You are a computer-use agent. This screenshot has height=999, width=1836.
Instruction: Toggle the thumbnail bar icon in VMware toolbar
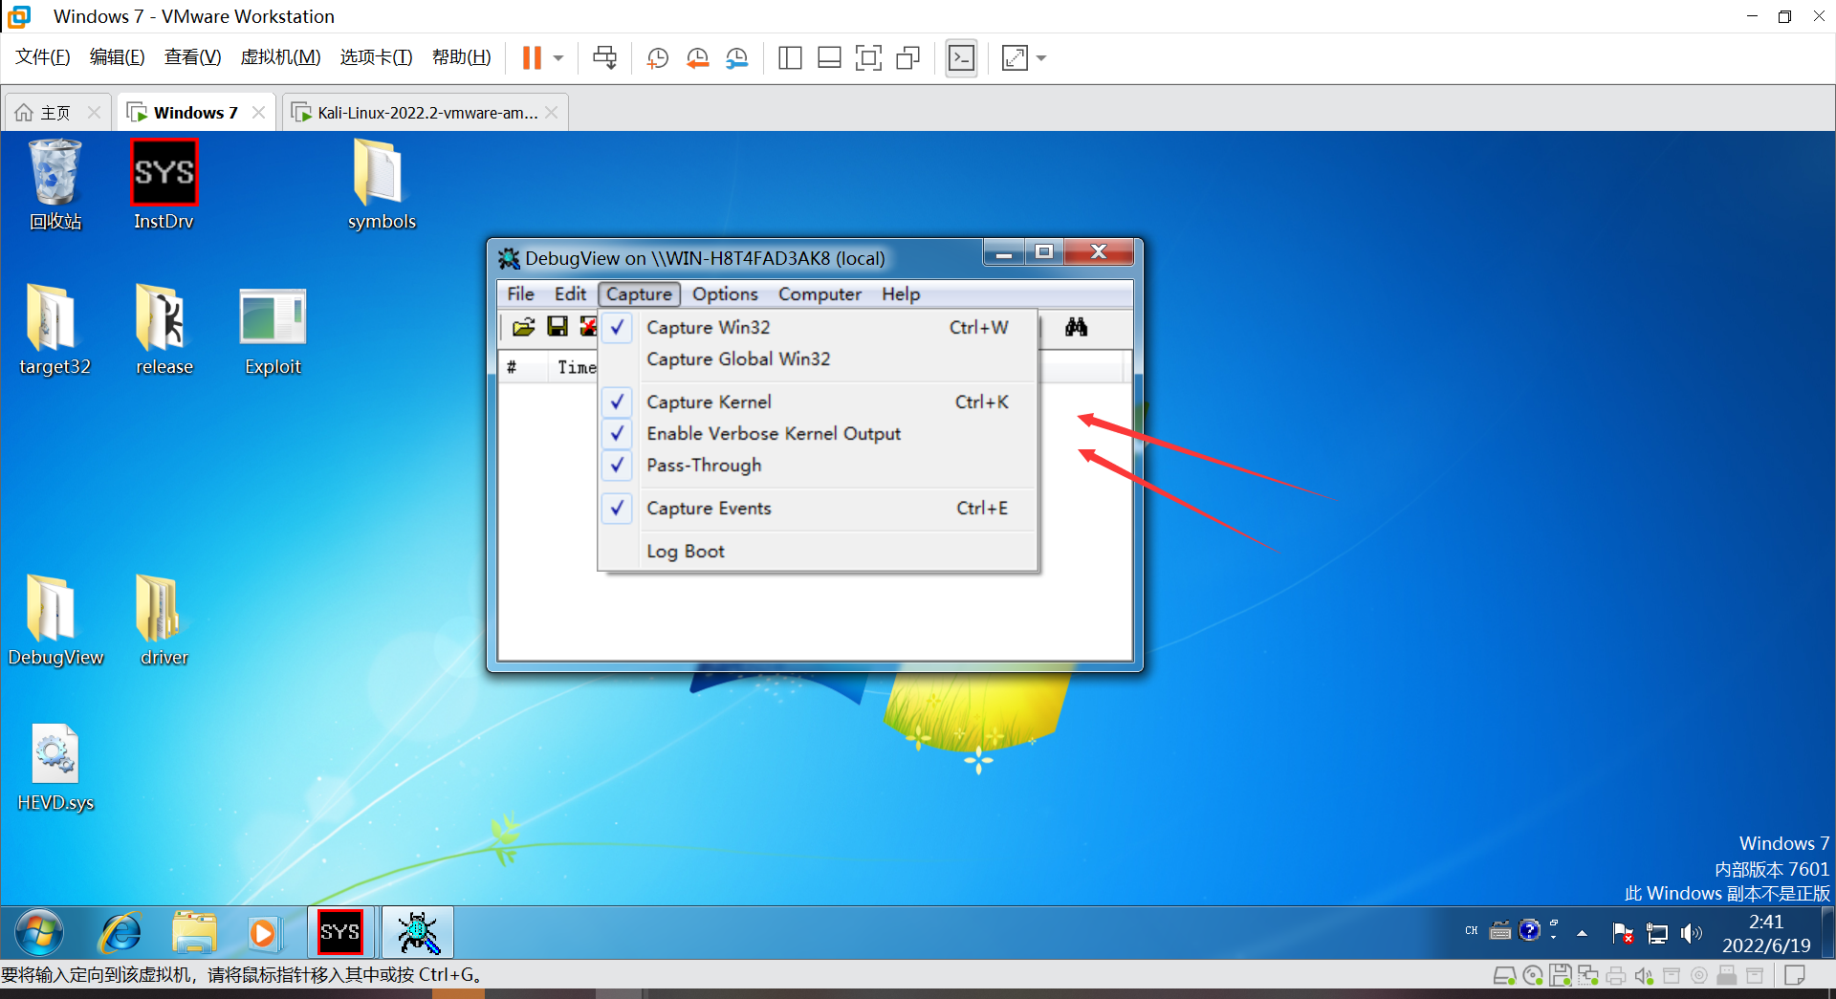(x=829, y=58)
